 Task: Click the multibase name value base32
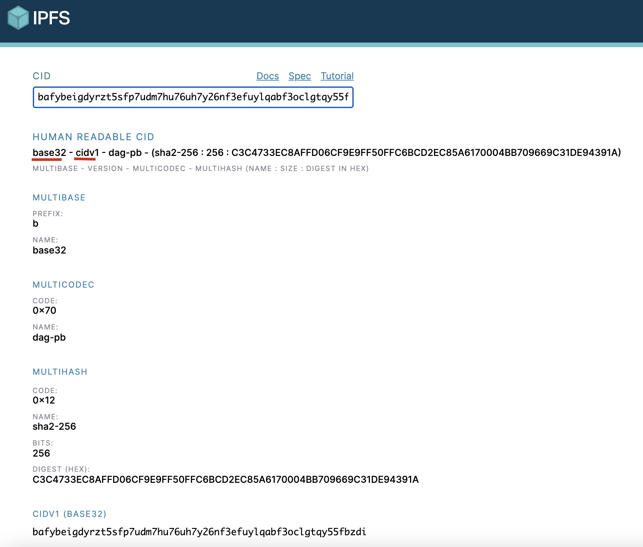point(49,250)
